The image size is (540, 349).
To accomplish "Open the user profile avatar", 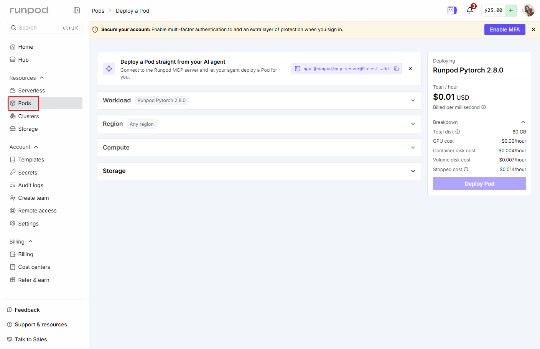I will tap(528, 10).
